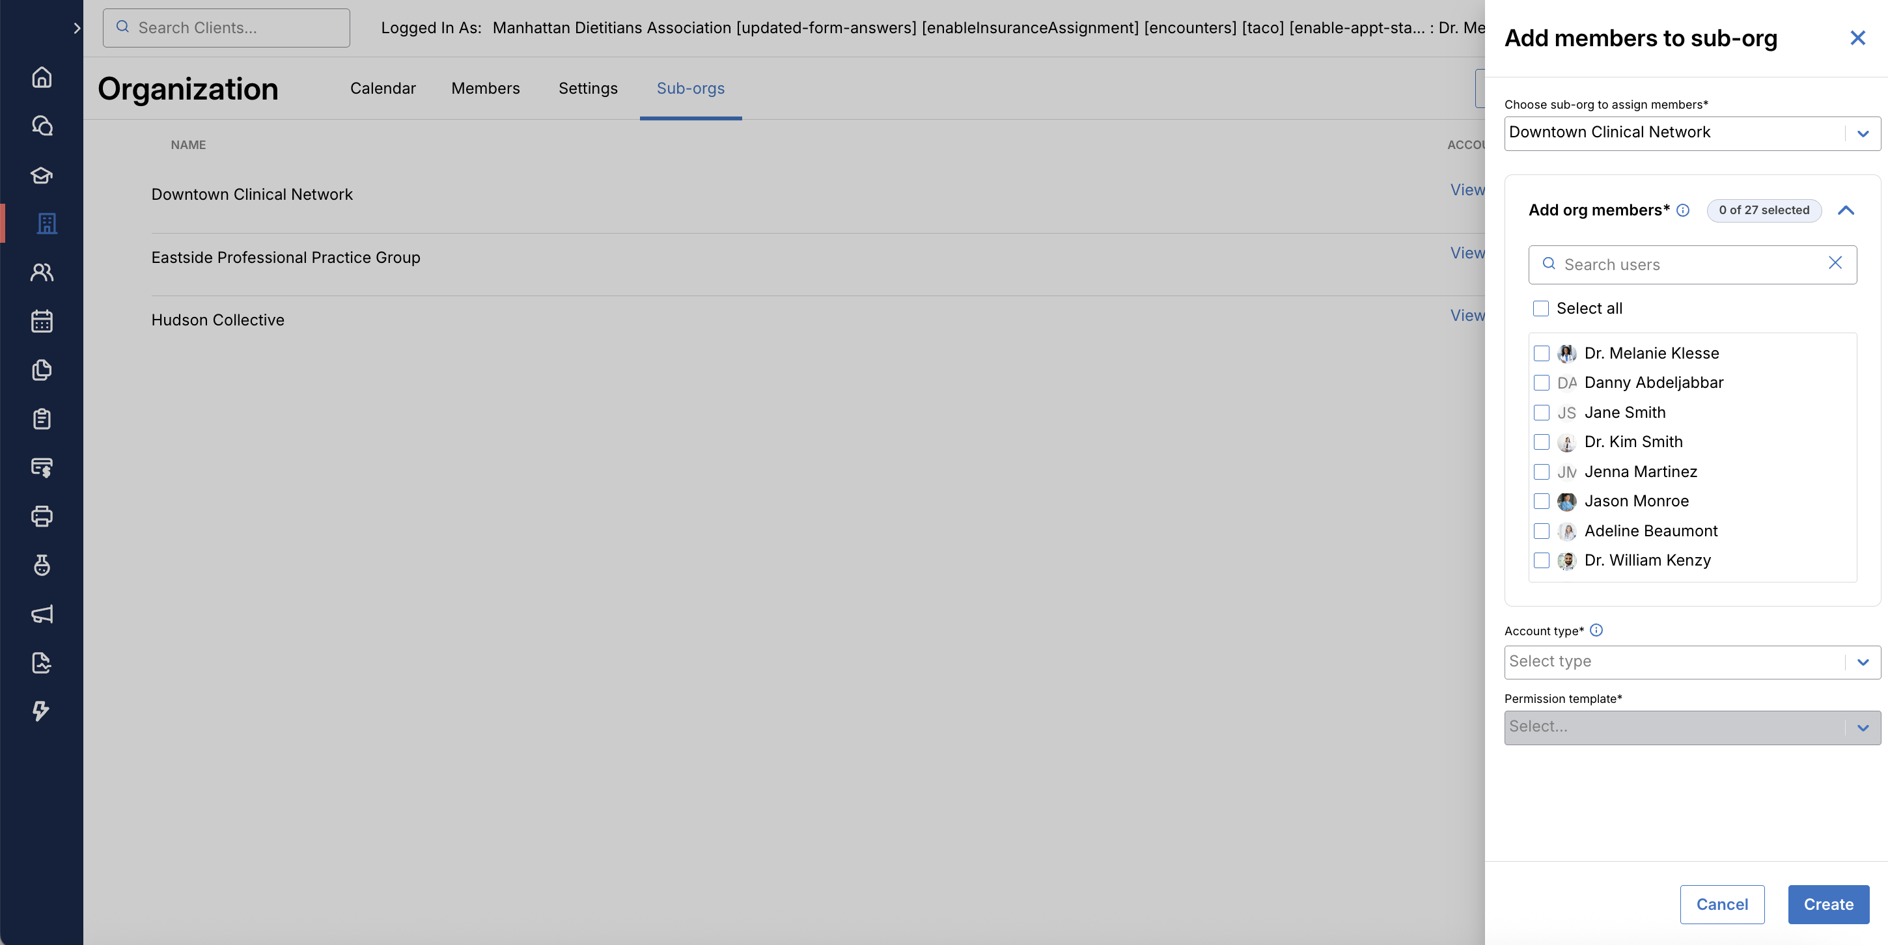The image size is (1888, 945).
Task: Open the Choose sub-org dropdown
Action: tap(1691, 133)
